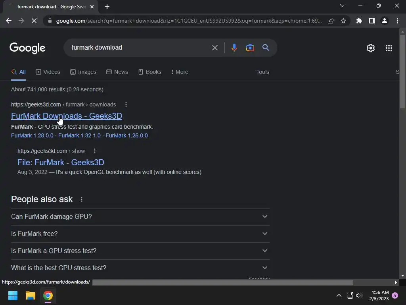Open the Google apps grid
Image resolution: width=406 pixels, height=305 pixels.
click(x=389, y=48)
